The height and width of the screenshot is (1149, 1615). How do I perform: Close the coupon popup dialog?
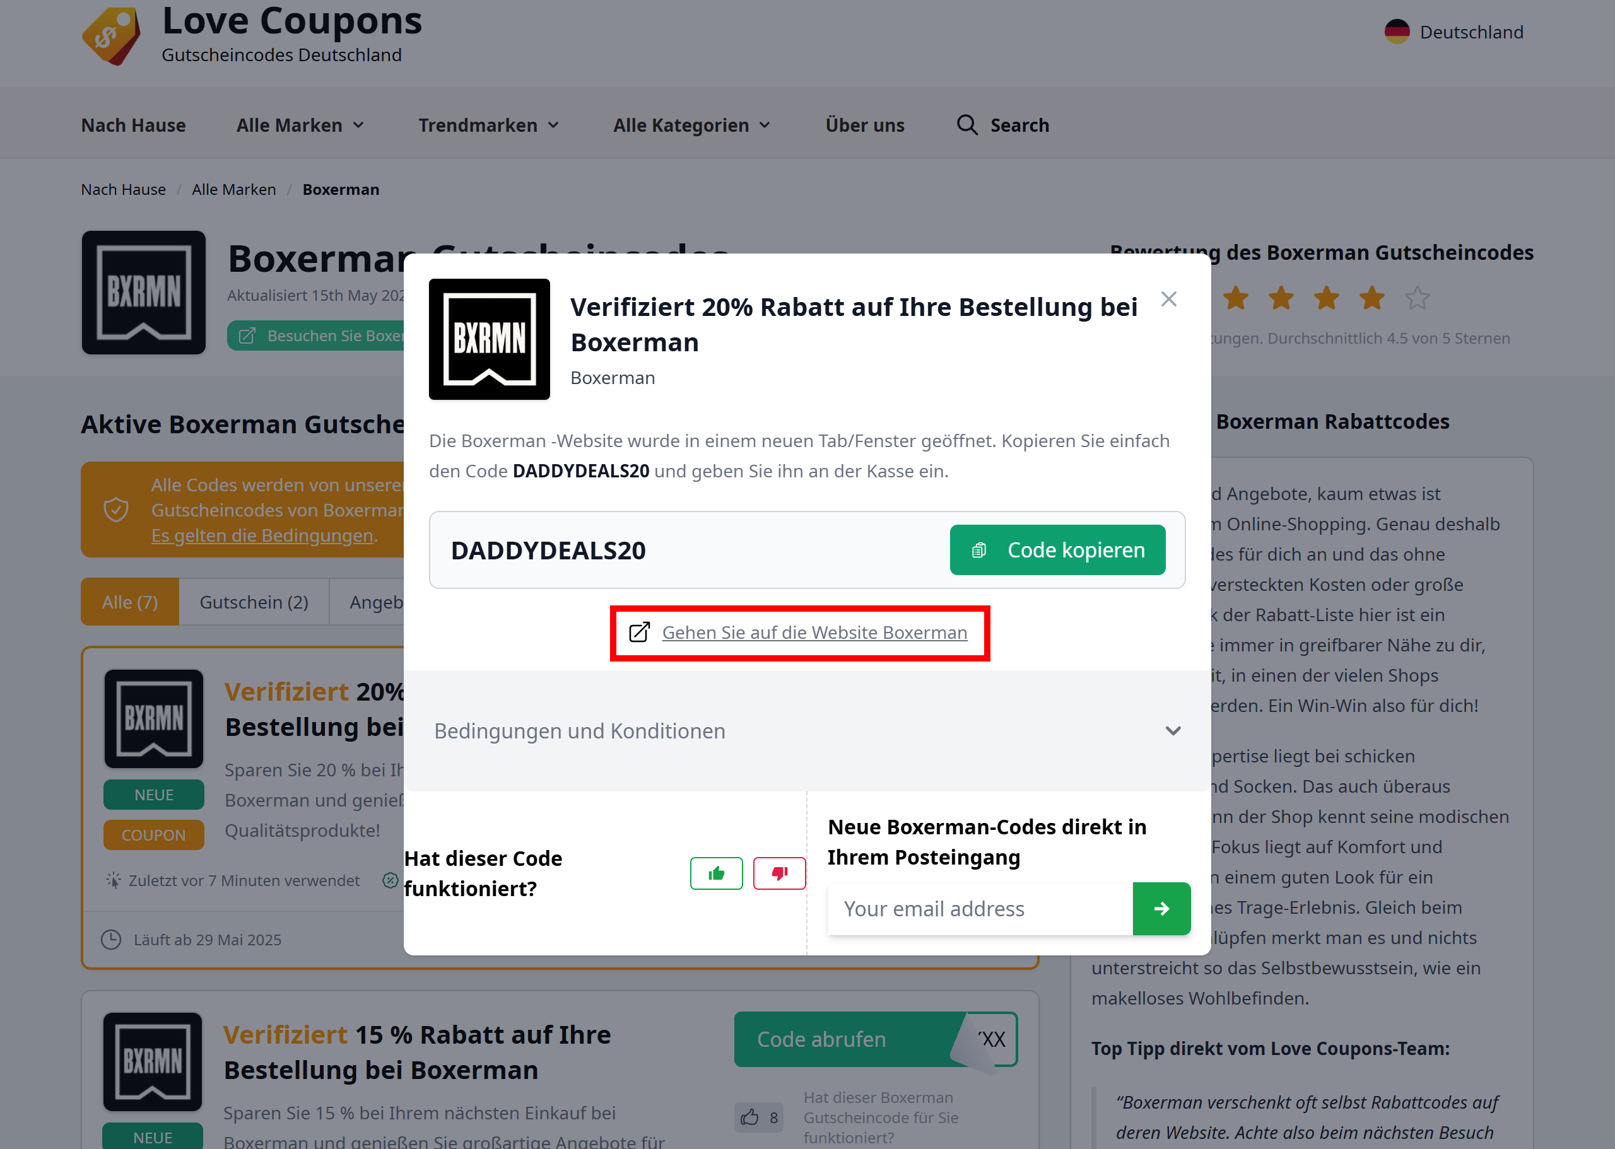point(1169,300)
